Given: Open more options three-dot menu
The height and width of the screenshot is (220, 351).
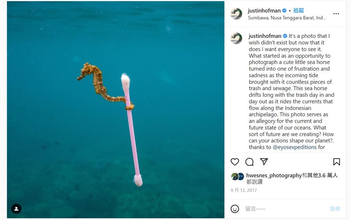Looking at the screenshot, I should (336, 14).
